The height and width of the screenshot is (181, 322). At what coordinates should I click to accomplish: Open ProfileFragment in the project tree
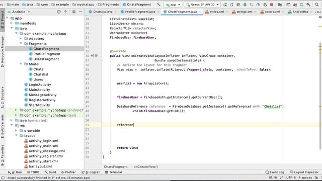coord(45,54)
